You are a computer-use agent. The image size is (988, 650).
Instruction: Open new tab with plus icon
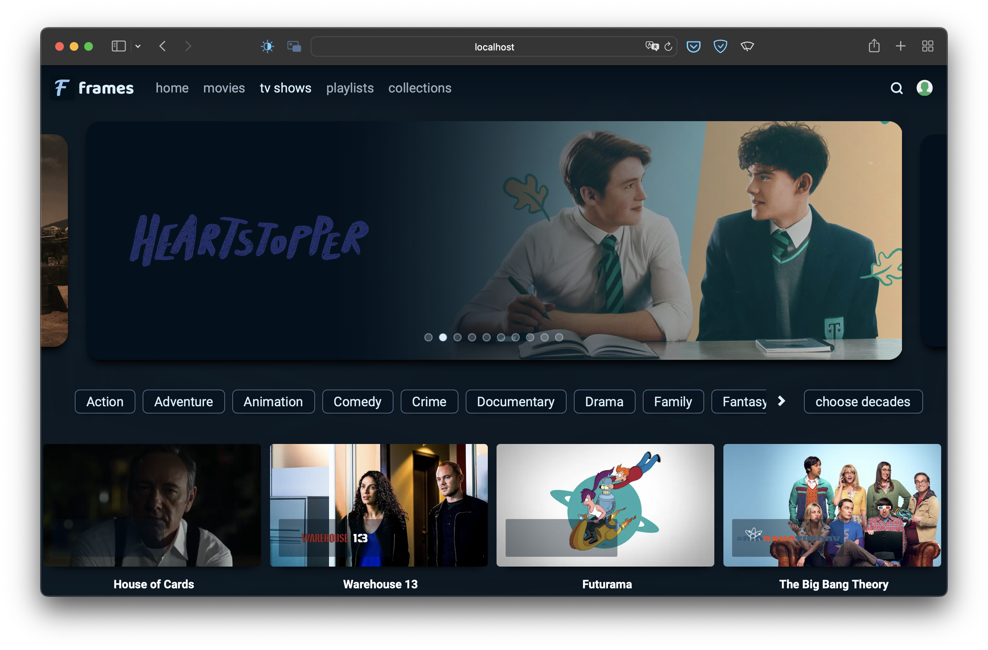[901, 46]
